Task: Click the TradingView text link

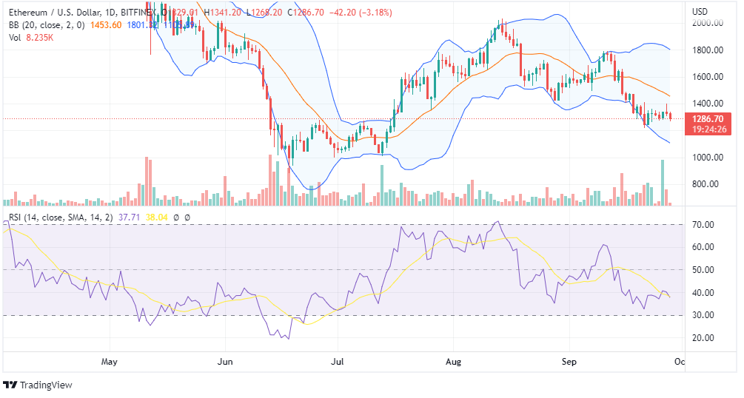Action: (45, 385)
